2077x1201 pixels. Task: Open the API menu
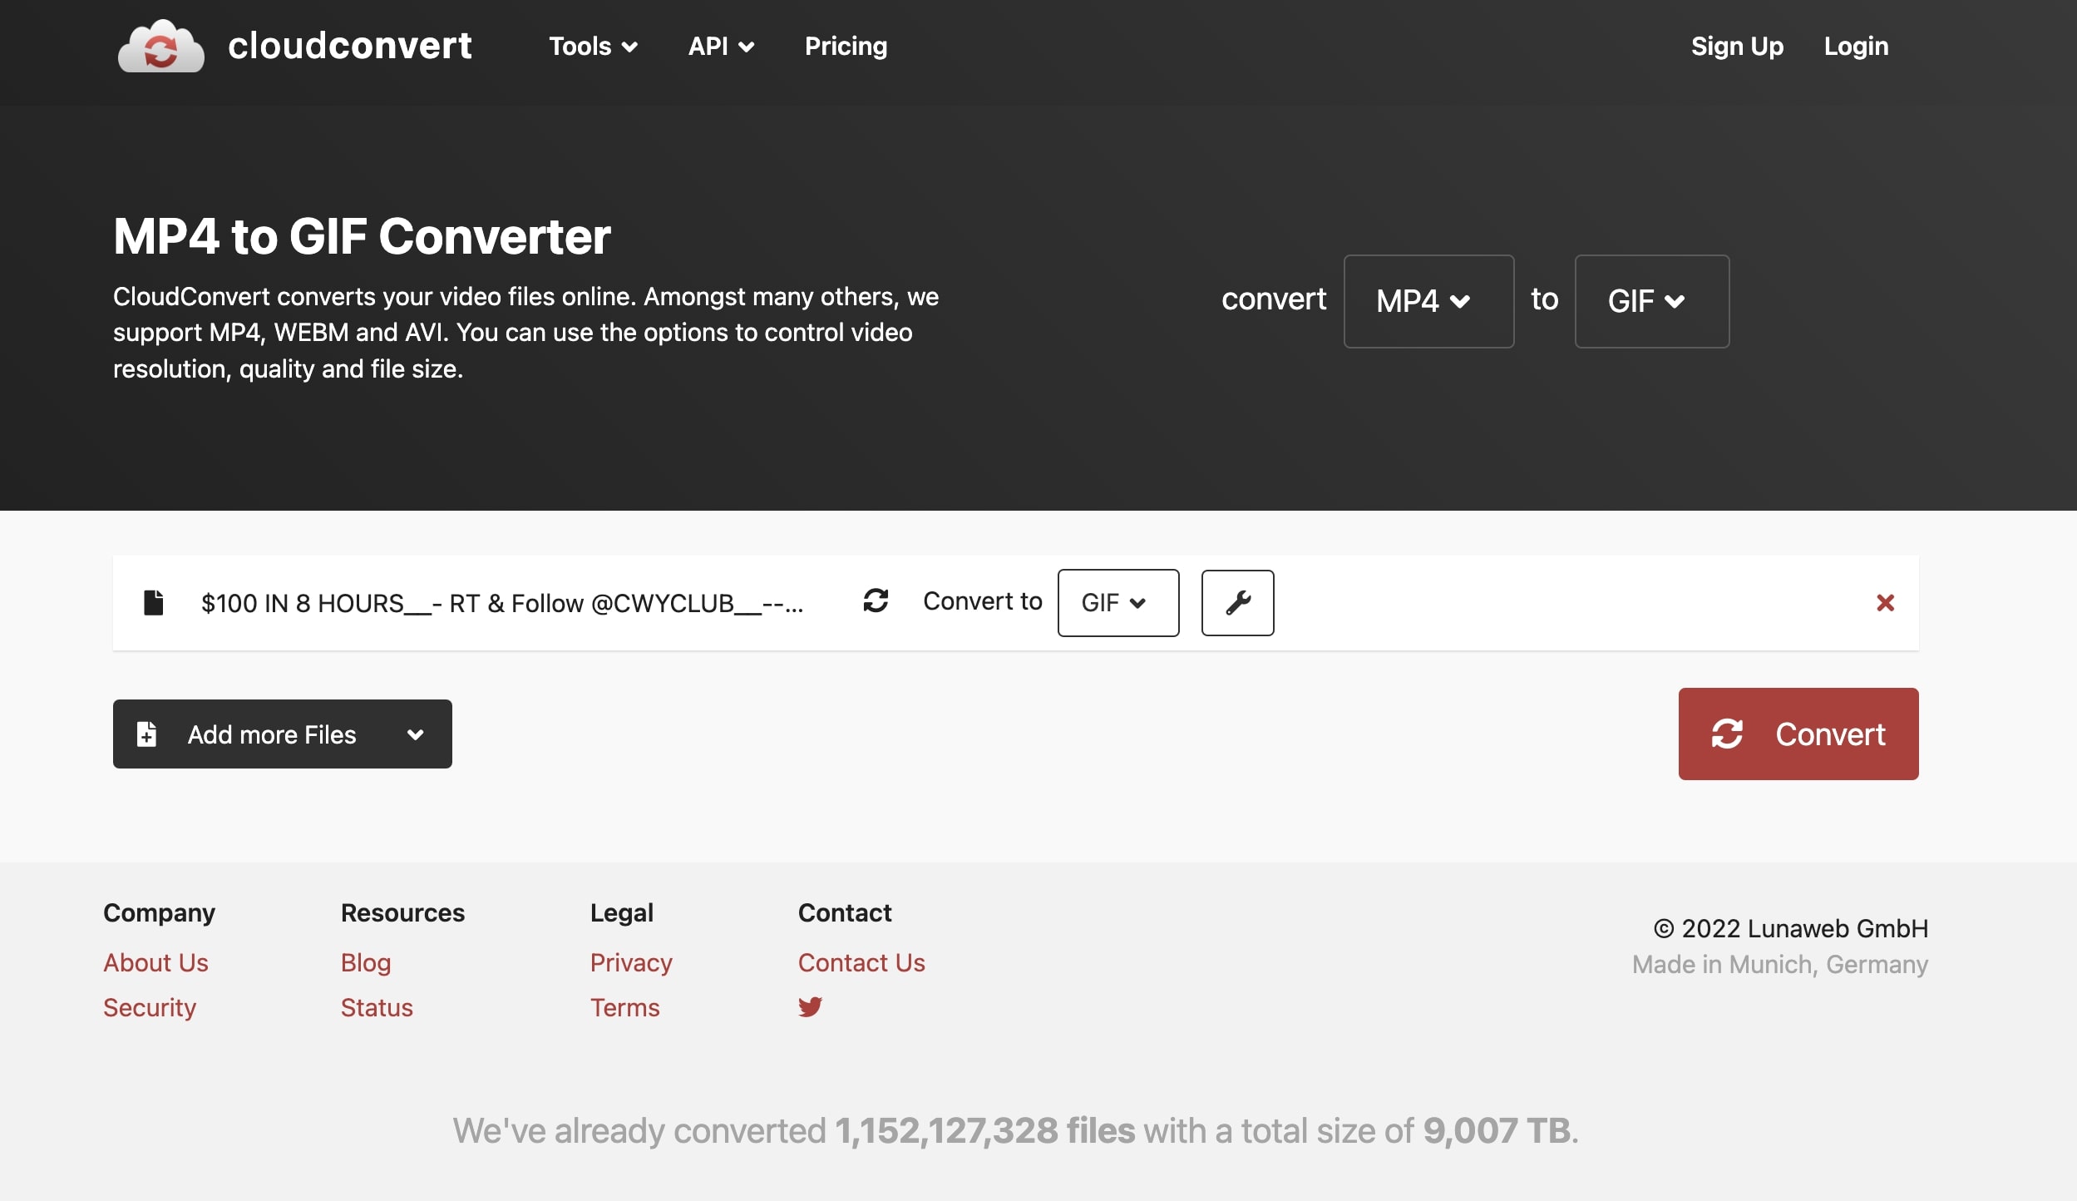pyautogui.click(x=720, y=47)
